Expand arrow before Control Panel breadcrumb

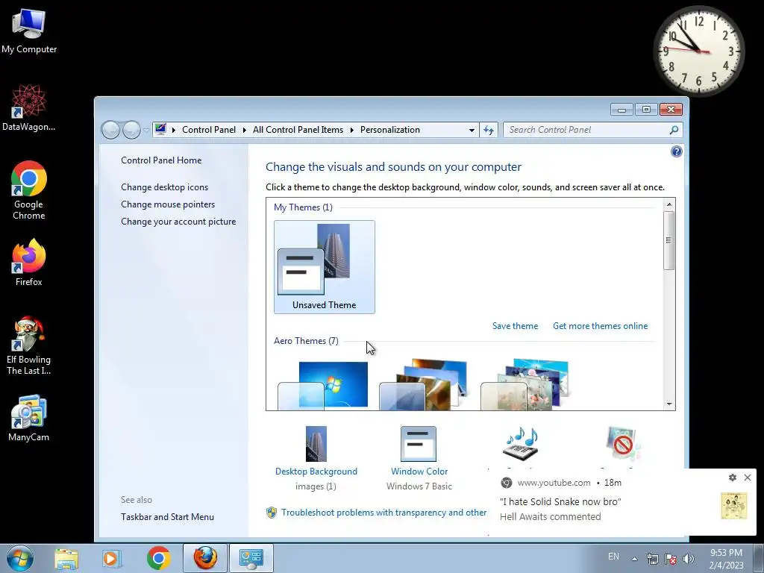tap(173, 130)
